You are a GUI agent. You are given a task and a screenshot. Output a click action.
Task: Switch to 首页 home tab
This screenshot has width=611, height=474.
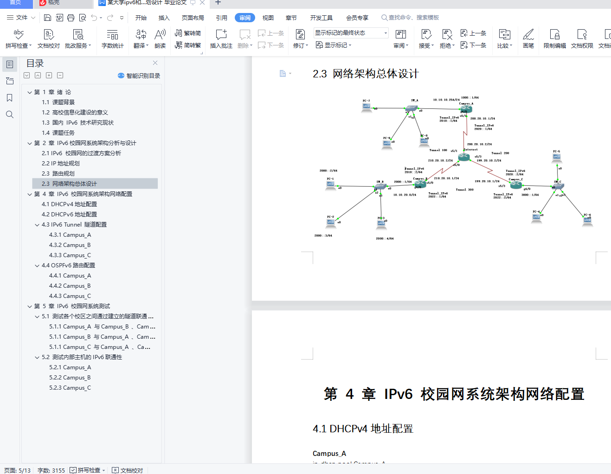click(x=16, y=3)
